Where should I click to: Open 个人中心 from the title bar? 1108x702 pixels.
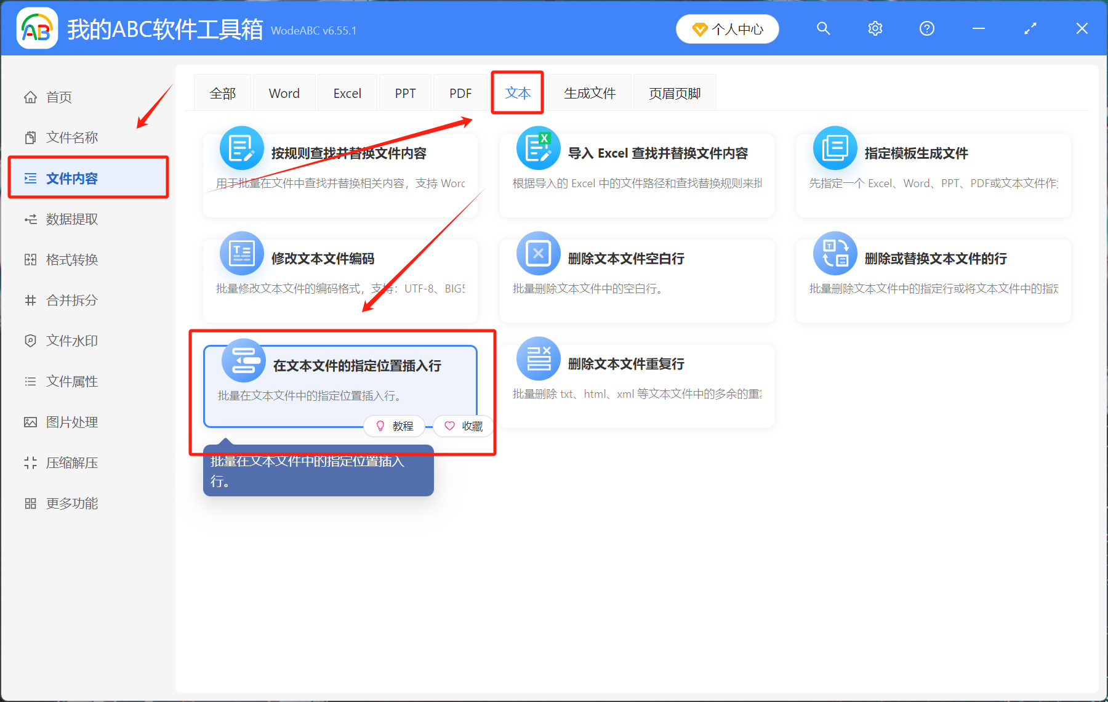tap(727, 28)
